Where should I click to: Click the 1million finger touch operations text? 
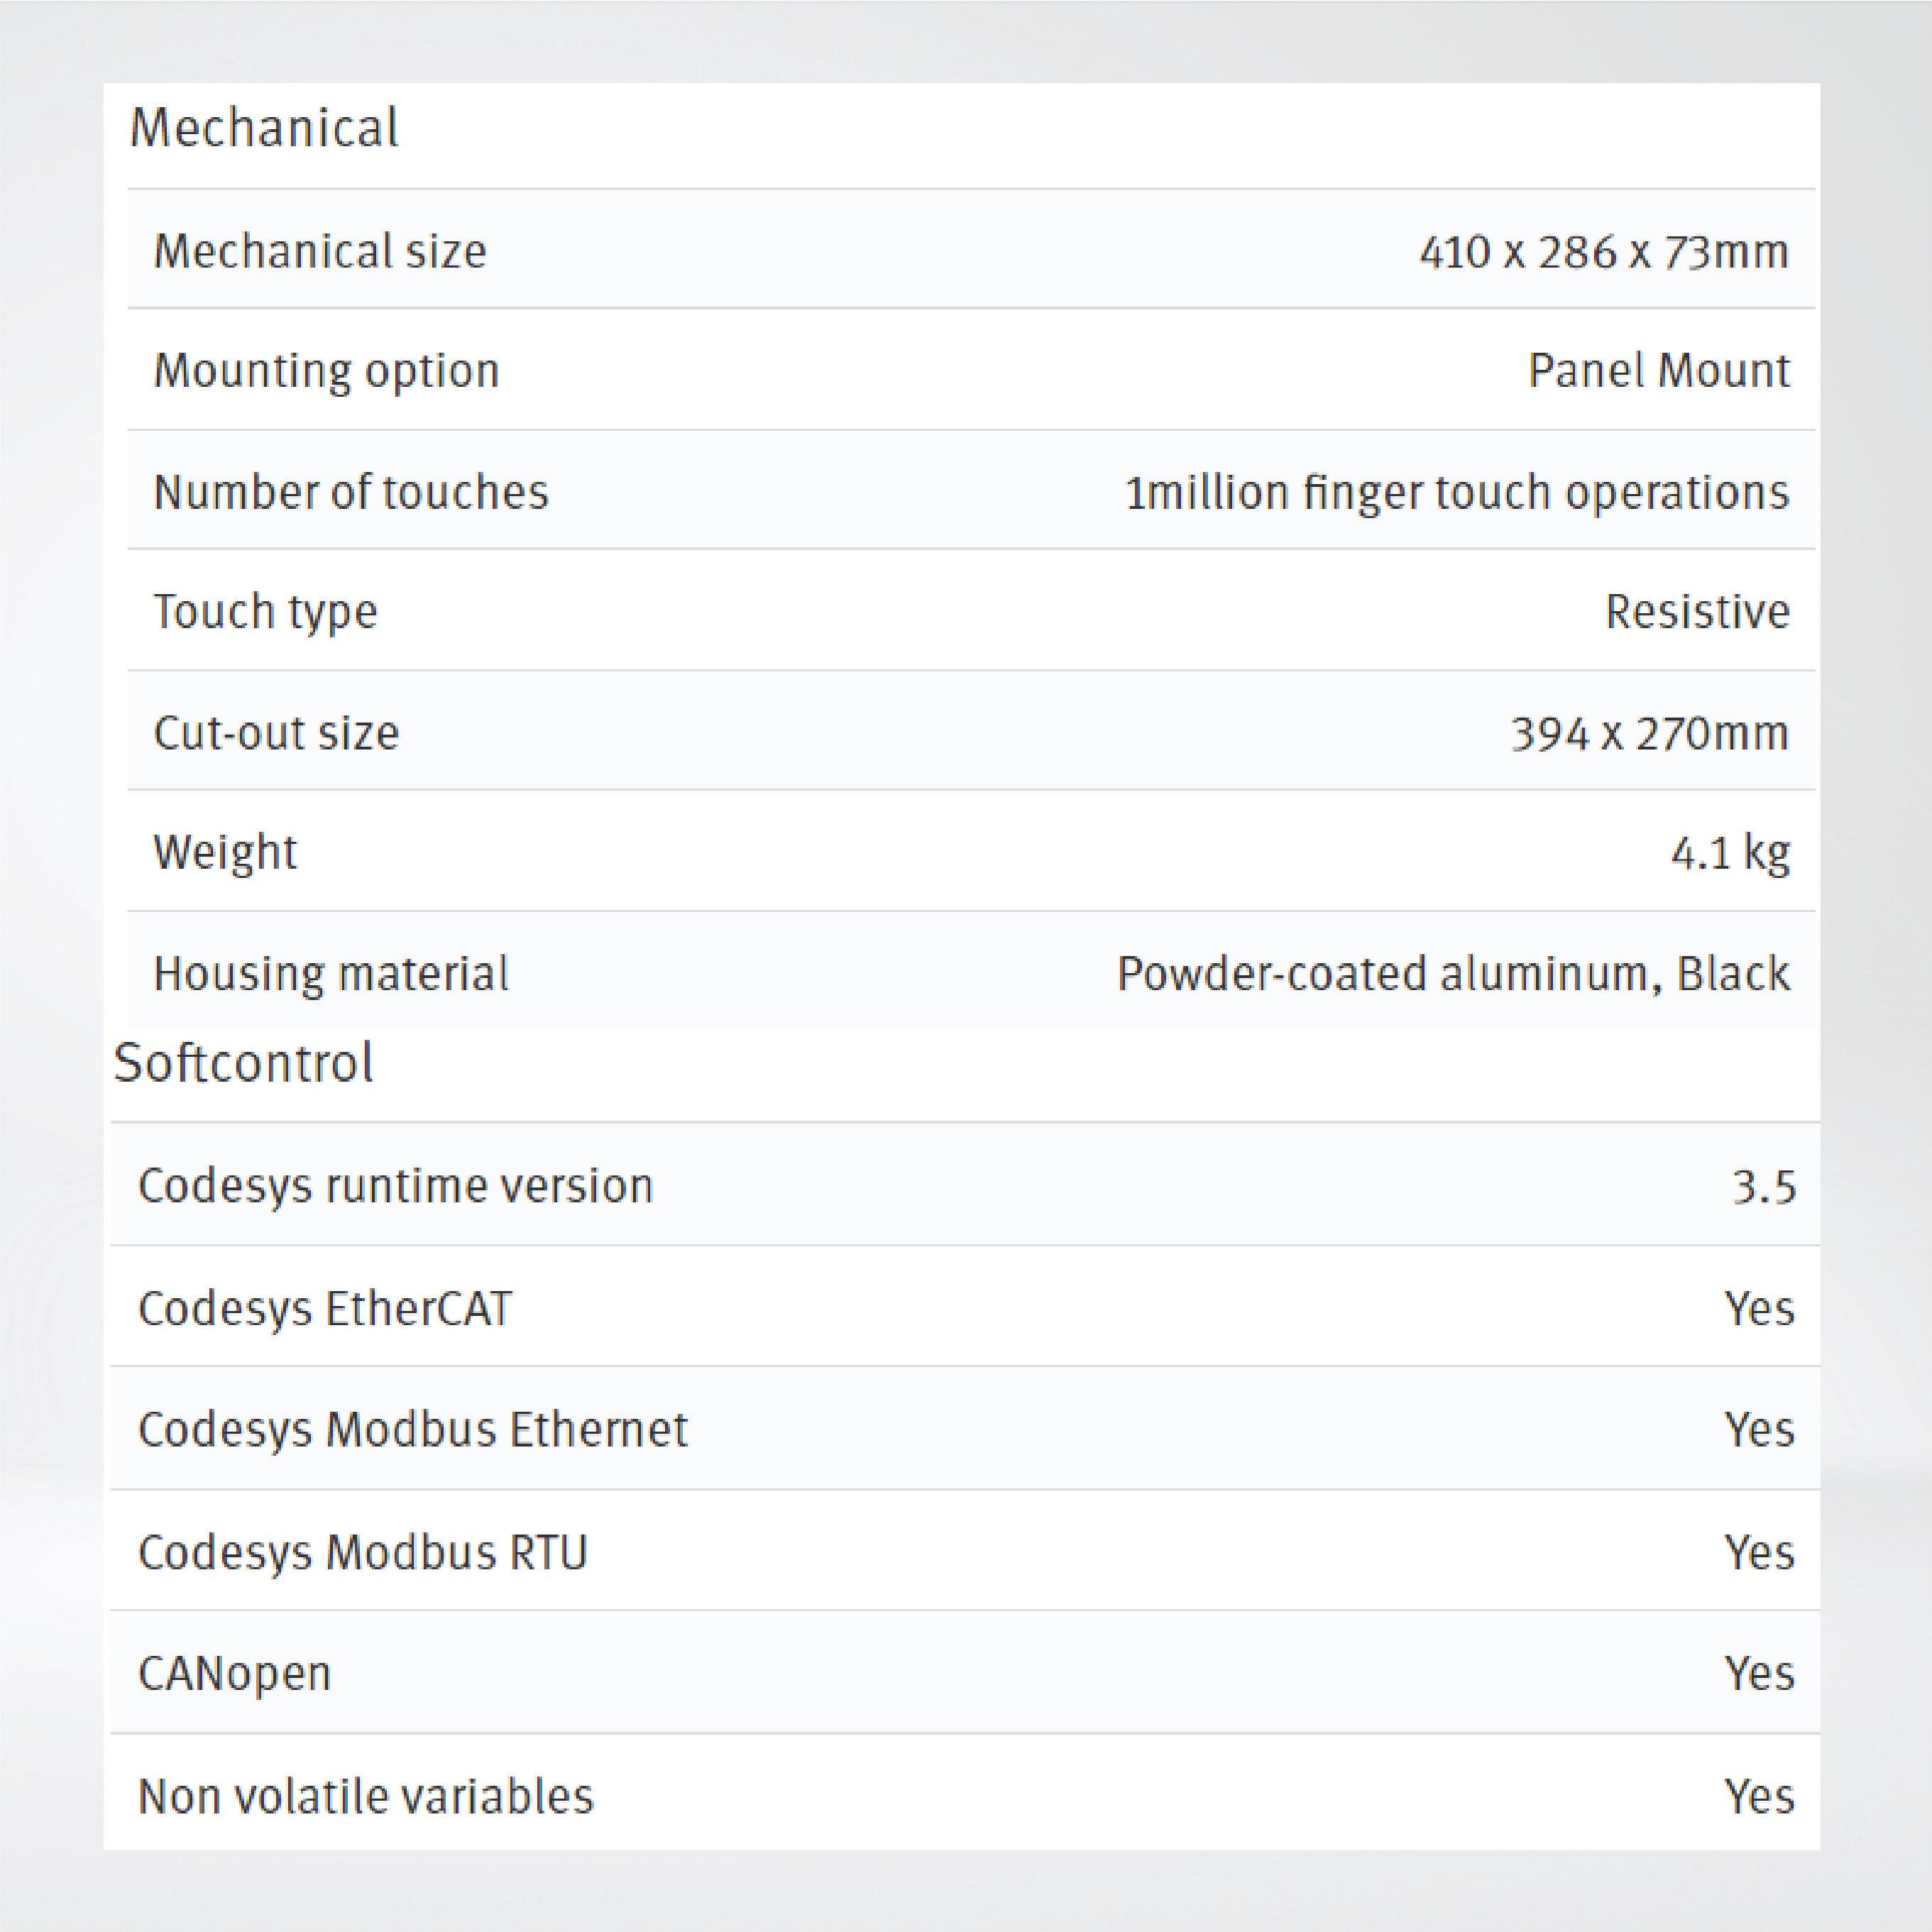click(x=1456, y=492)
